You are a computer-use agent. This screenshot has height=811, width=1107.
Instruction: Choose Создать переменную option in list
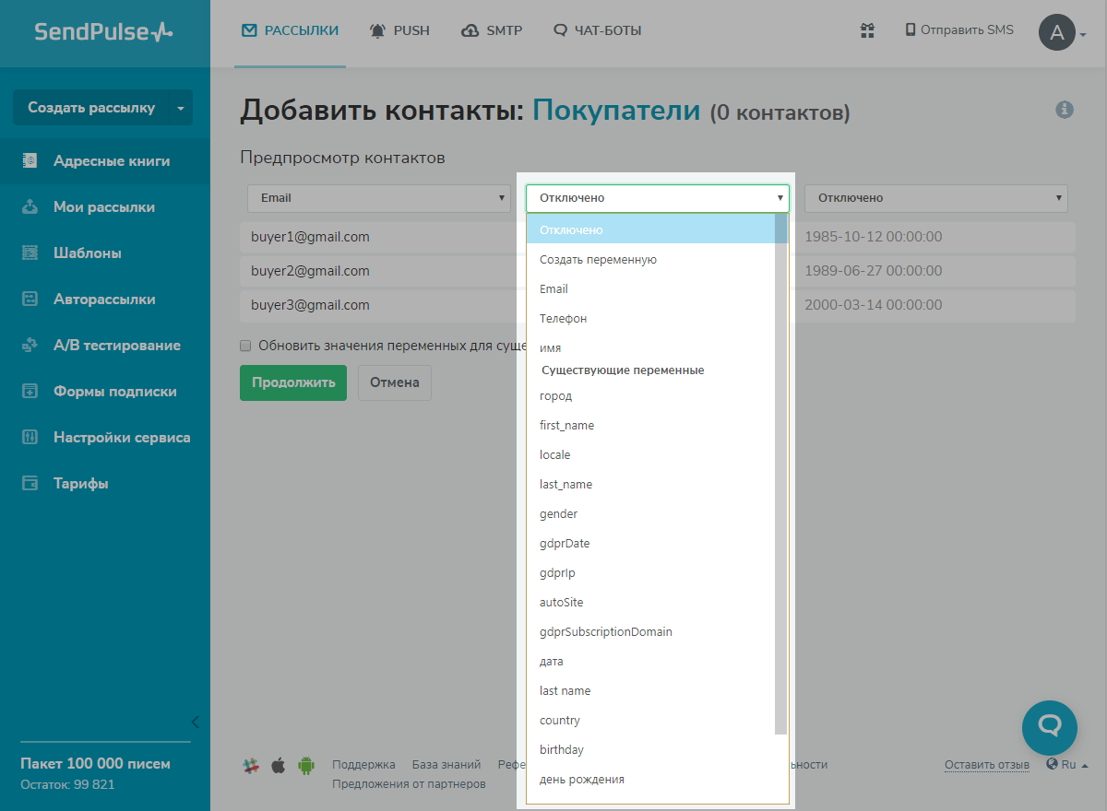coord(598,260)
